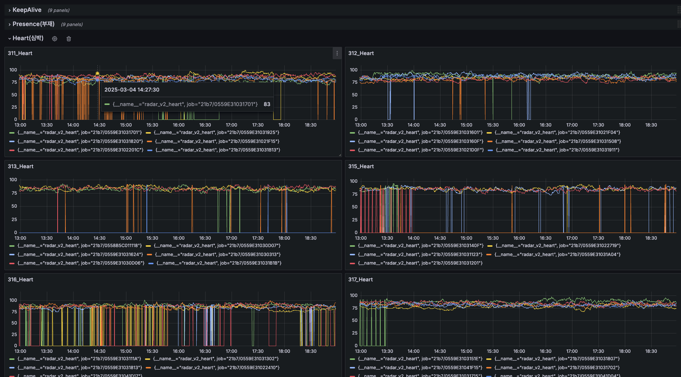Open the 311_Heart panel three-dot menu
The height and width of the screenshot is (377, 681).
click(337, 53)
